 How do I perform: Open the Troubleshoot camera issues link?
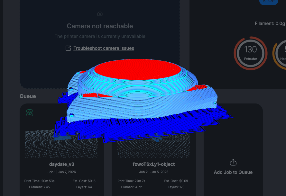click(x=104, y=48)
